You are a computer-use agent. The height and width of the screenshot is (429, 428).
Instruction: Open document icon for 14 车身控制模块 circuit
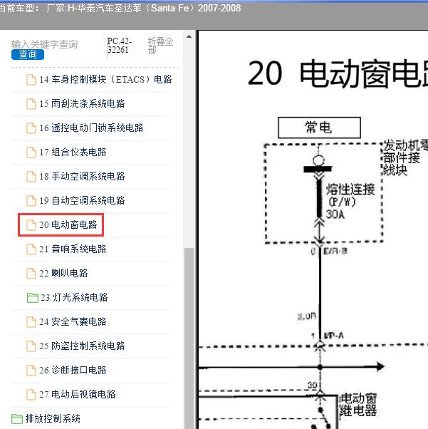[x=31, y=80]
